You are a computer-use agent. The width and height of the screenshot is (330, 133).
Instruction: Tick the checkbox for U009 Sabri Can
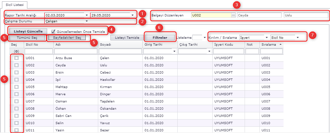[16, 116]
